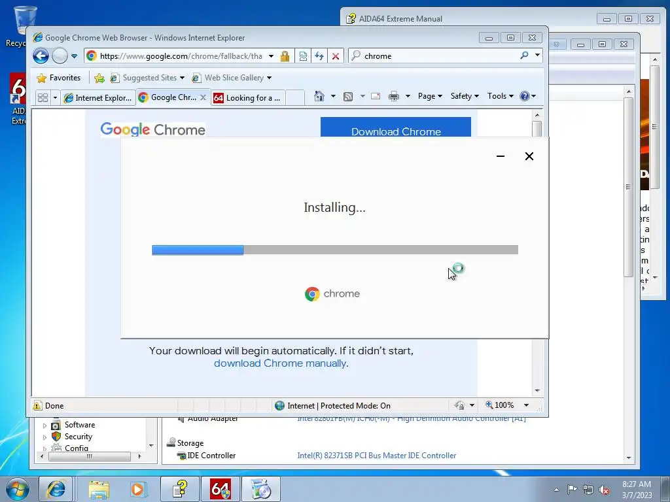Click the Add to Favorites Bar icon
Screen dimensions: 670x502
click(x=99, y=78)
